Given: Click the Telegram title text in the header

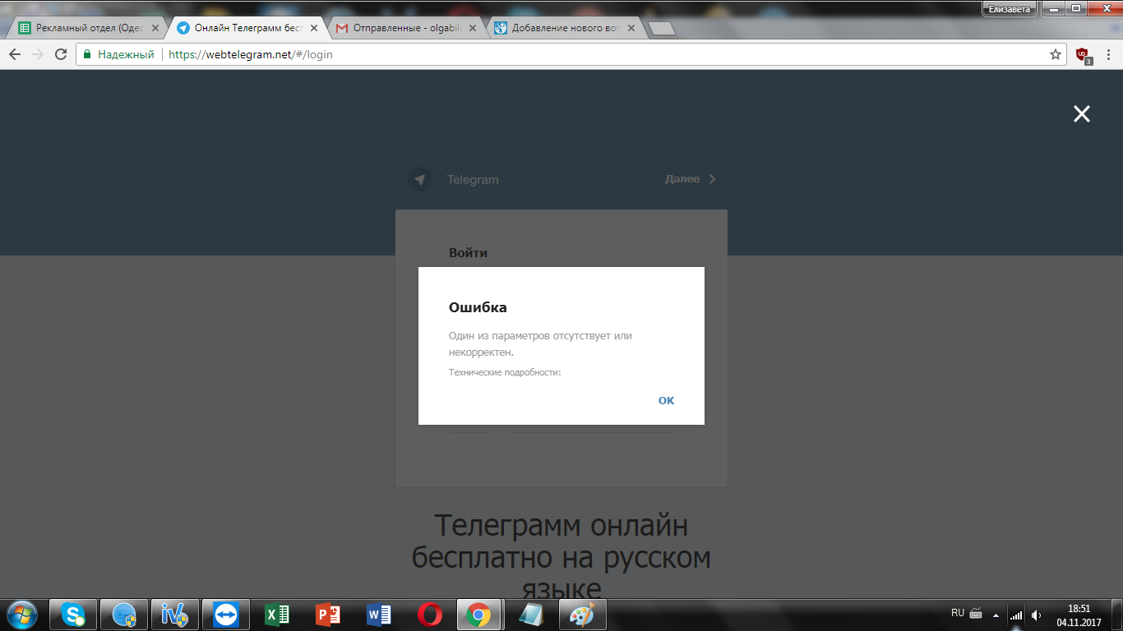Looking at the screenshot, I should coord(473,180).
